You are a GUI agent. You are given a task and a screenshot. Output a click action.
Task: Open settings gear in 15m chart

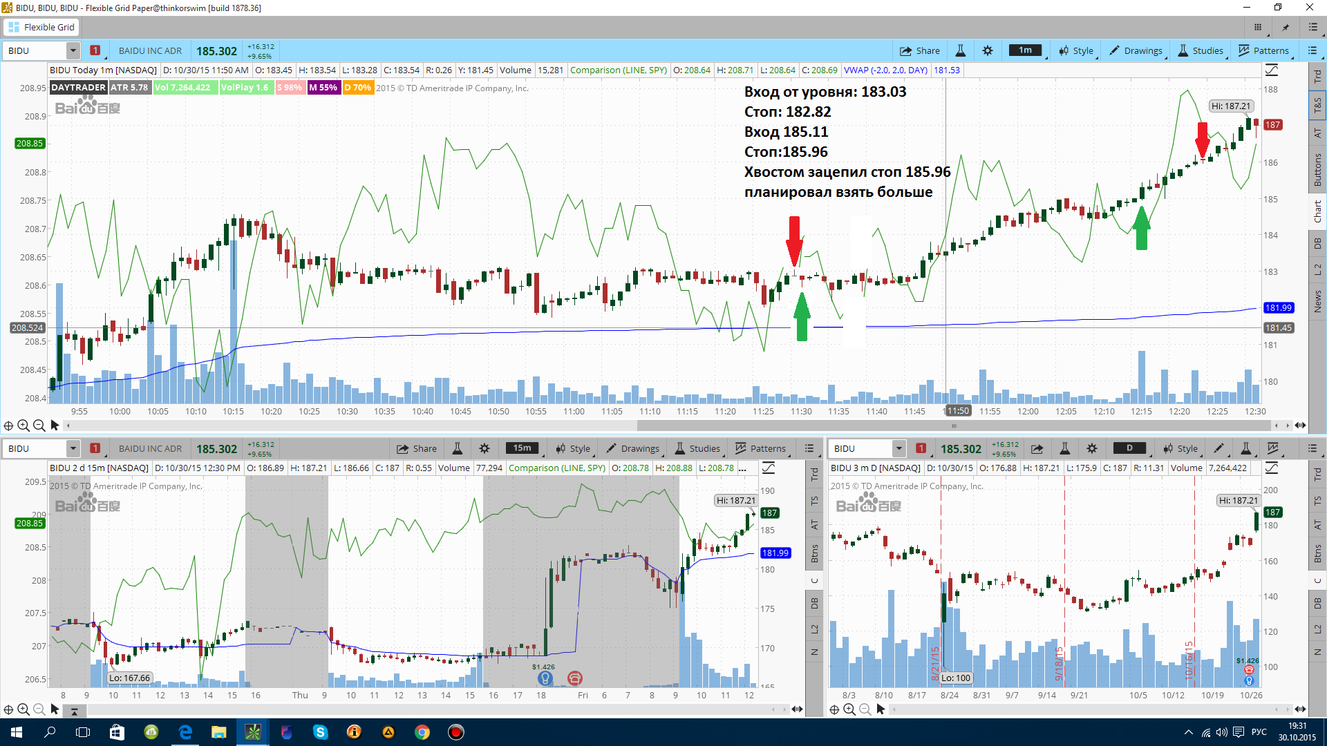tap(484, 448)
